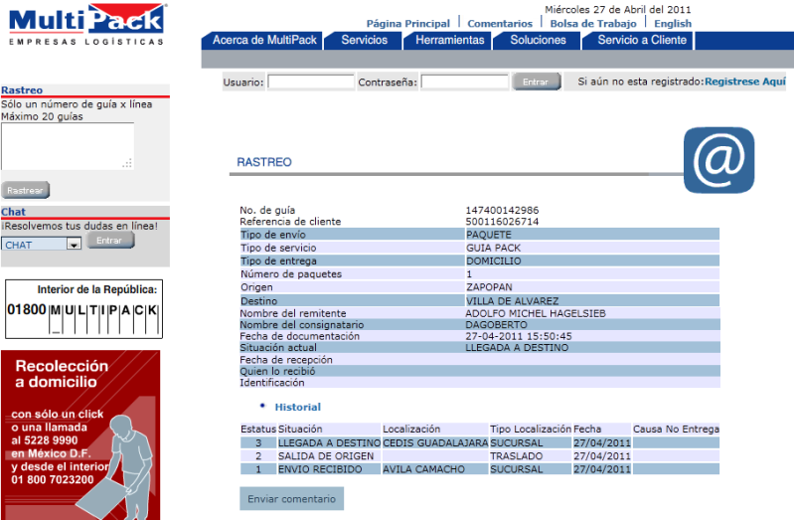Click sender name ADOLFO MICHEL HAGELSIEB
794x520 pixels.
coord(536,313)
